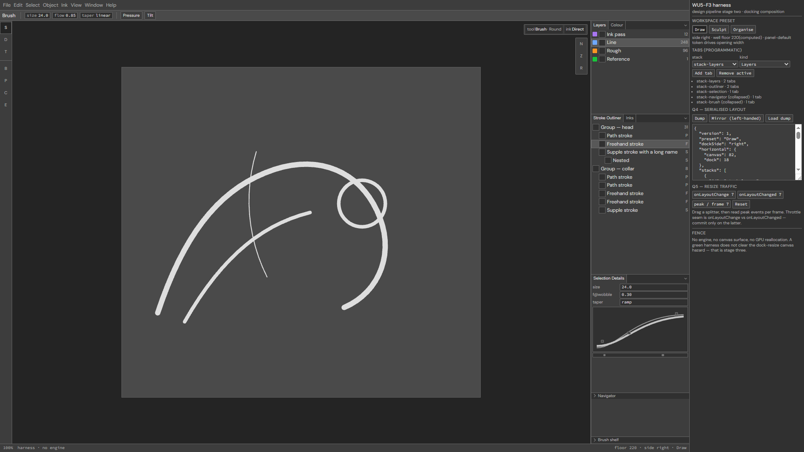Toggle checkbox for Nested stroke
804x452 pixels.
pos(608,160)
